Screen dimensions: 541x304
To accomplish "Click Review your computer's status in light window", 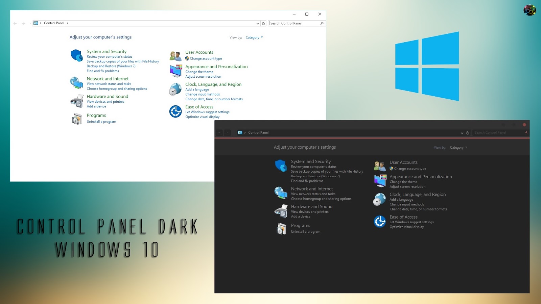I will point(109,57).
